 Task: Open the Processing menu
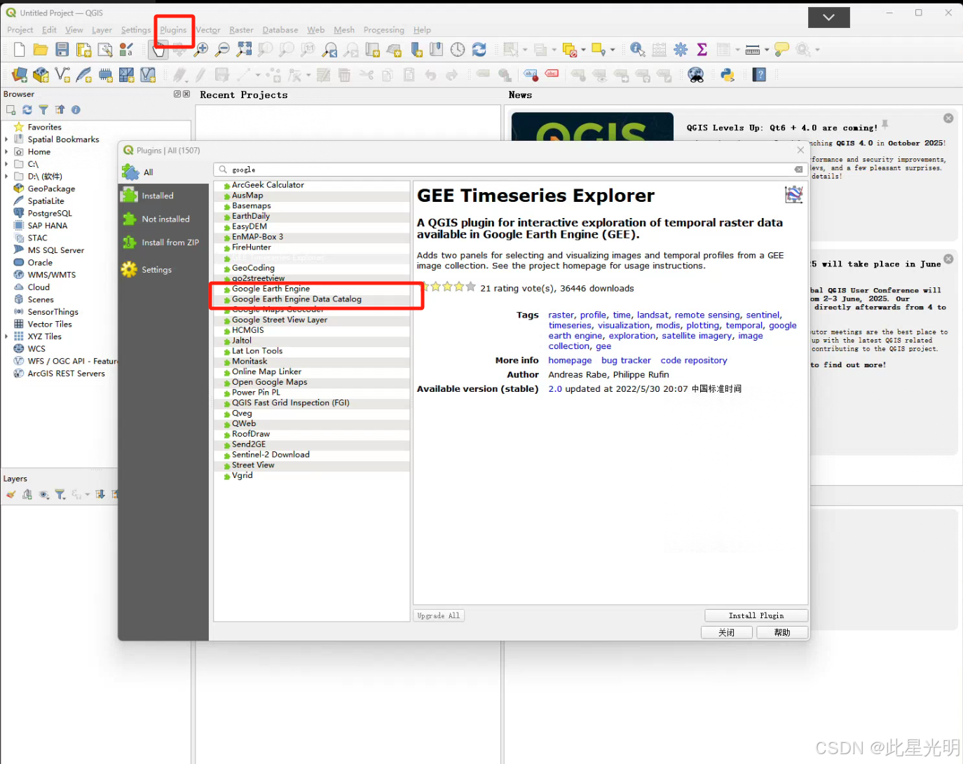coord(383,30)
